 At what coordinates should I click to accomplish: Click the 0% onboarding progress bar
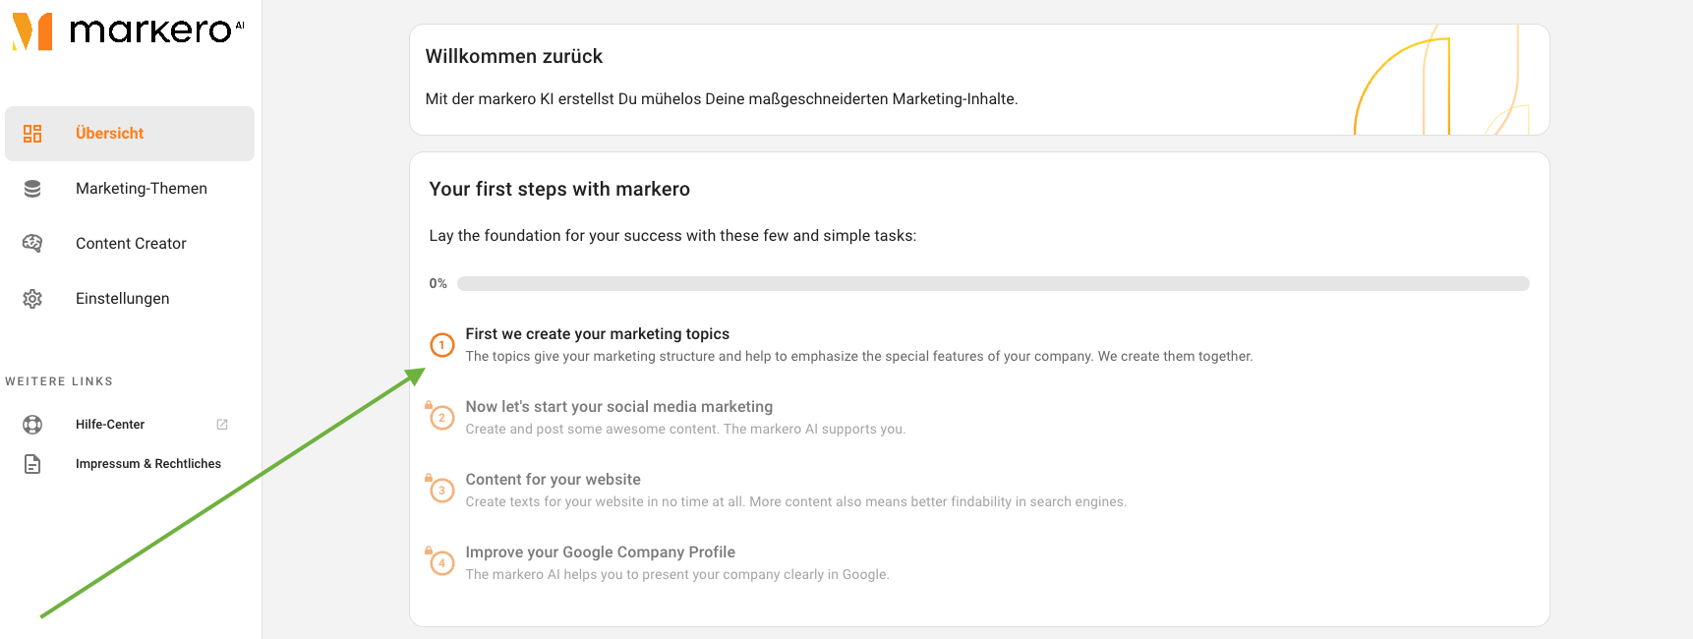pyautogui.click(x=993, y=283)
